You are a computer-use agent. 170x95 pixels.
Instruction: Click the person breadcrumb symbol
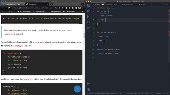(x=111, y=8)
